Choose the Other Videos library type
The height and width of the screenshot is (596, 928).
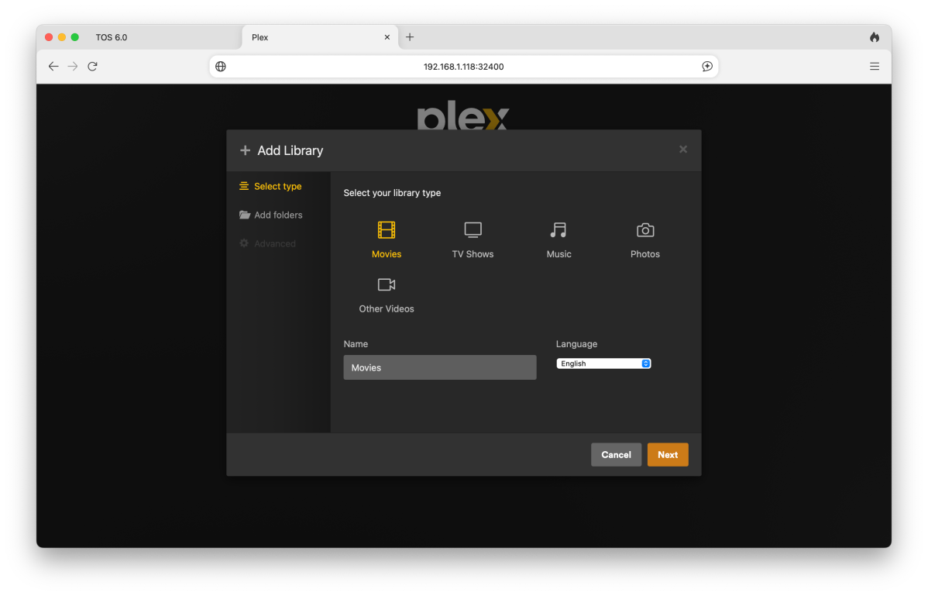[x=387, y=285]
